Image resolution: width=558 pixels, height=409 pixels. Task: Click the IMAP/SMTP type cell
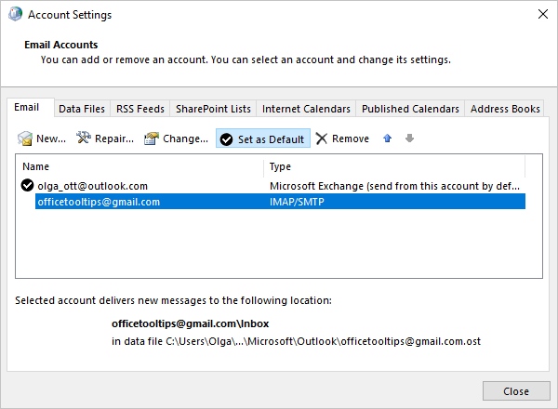[x=297, y=202]
